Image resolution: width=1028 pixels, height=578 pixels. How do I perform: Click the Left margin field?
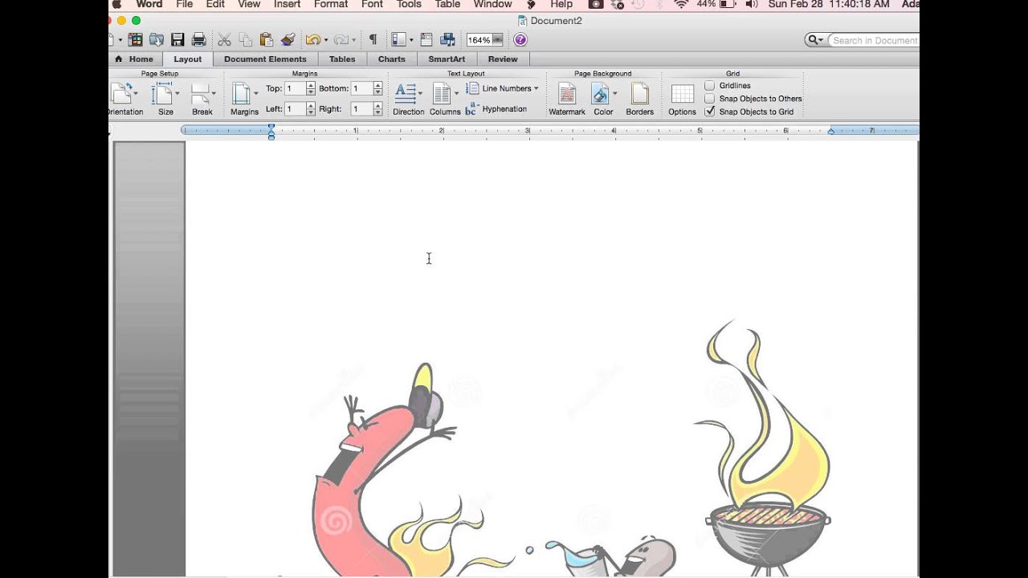coord(295,108)
